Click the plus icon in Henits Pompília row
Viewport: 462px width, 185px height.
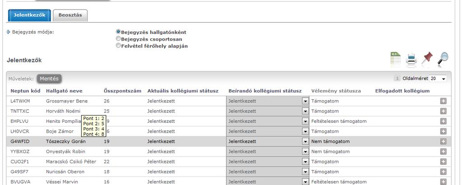point(443,121)
